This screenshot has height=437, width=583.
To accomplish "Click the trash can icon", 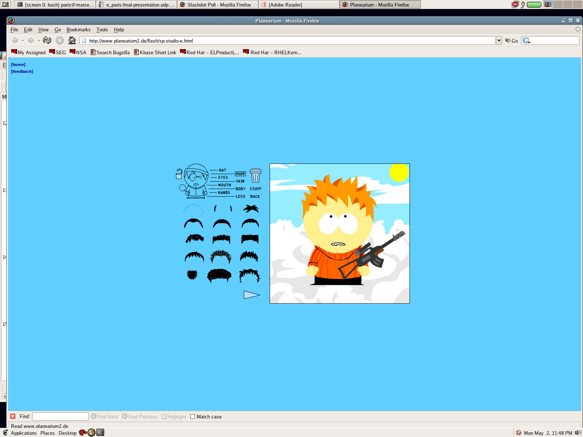I will click(255, 176).
